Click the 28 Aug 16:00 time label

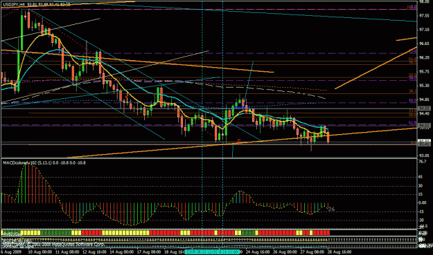(339, 252)
